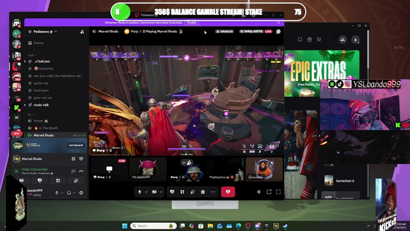Dismiss the Streamer Mode notice bar
Screen dimensions: 410x231
(x=279, y=22)
